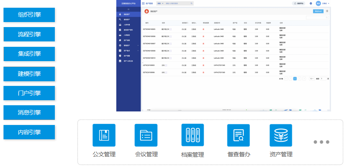Screen dimensions: 345x166
Task: Focus the jump-to-page number field
Action: tap(323, 79)
